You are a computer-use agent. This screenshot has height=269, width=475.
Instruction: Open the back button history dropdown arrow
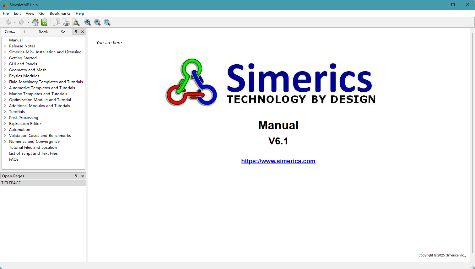pos(15,22)
